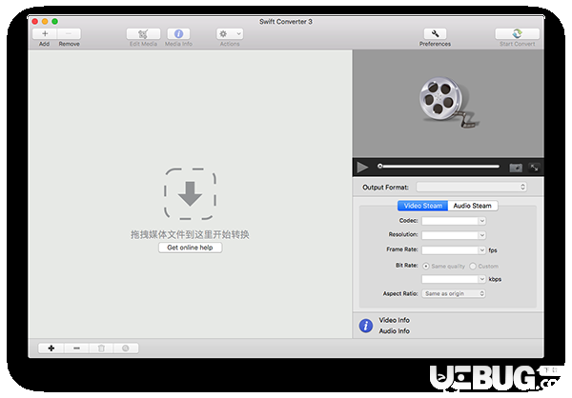Open the Output Format dropdown
This screenshot has height=398, width=572.
471,187
